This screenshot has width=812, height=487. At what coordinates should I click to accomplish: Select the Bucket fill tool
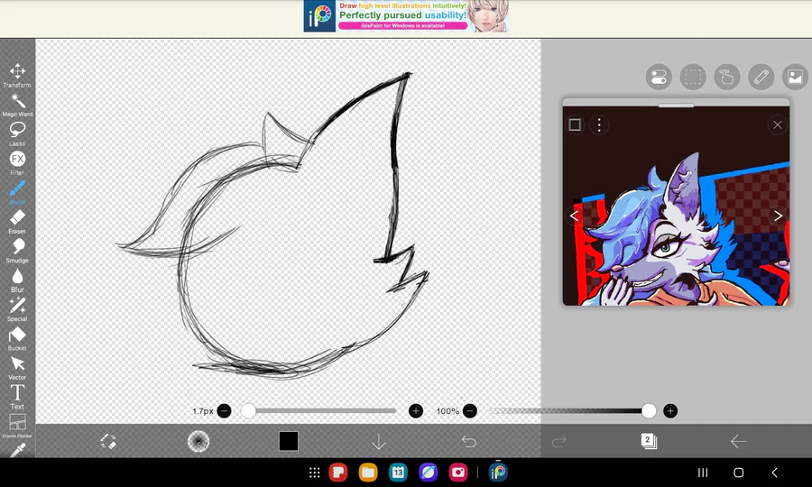coord(17,338)
